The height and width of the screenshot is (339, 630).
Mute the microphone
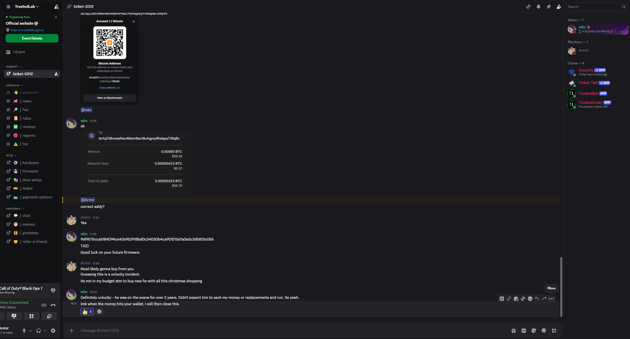(24, 331)
